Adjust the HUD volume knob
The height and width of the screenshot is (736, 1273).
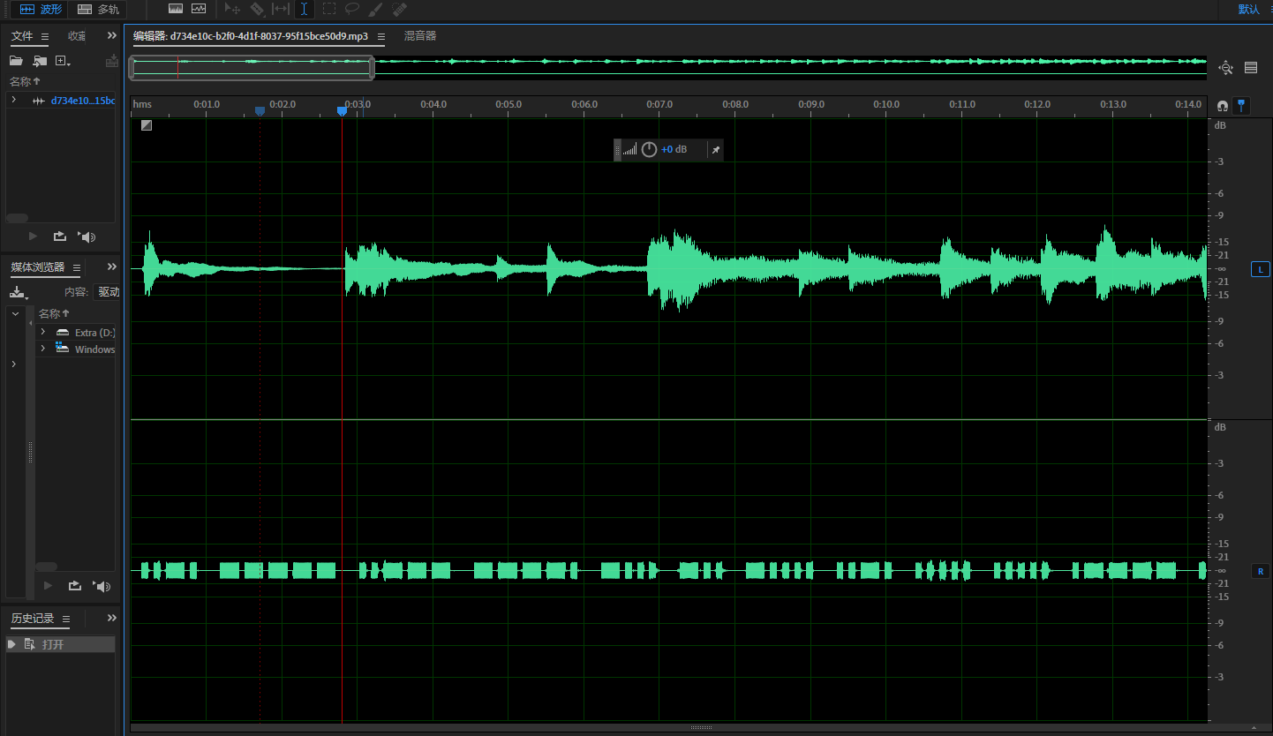pyautogui.click(x=649, y=150)
